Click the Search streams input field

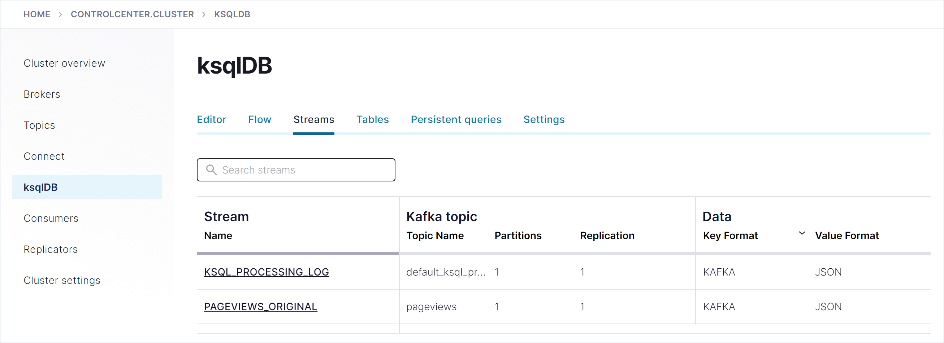pos(304,170)
